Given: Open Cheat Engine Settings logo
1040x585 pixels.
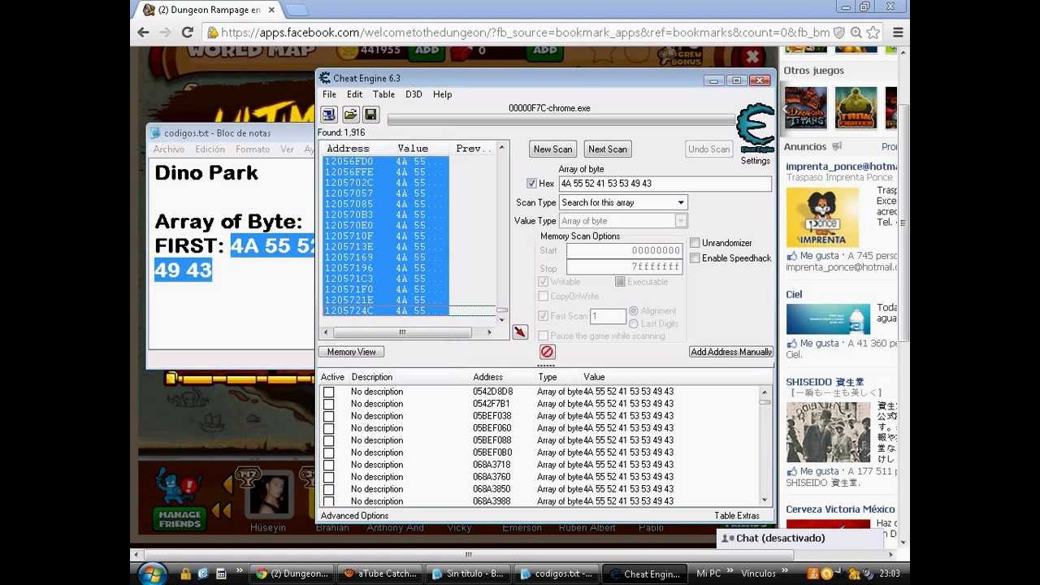Looking at the screenshot, I should pos(755,128).
